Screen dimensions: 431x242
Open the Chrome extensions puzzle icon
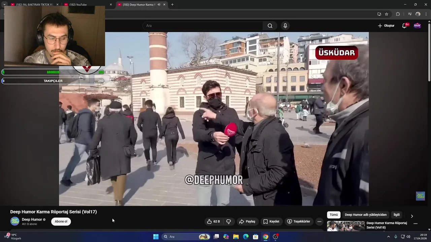[398, 14]
